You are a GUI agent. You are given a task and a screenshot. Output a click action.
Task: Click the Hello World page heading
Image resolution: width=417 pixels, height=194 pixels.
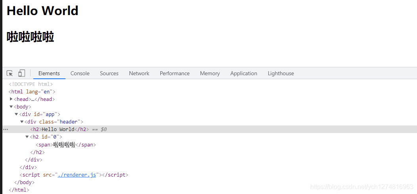click(x=42, y=11)
